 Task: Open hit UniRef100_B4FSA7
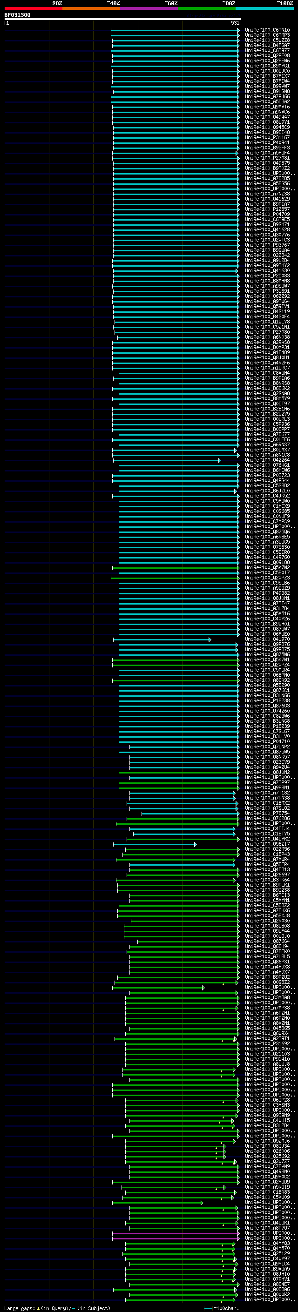[267, 45]
